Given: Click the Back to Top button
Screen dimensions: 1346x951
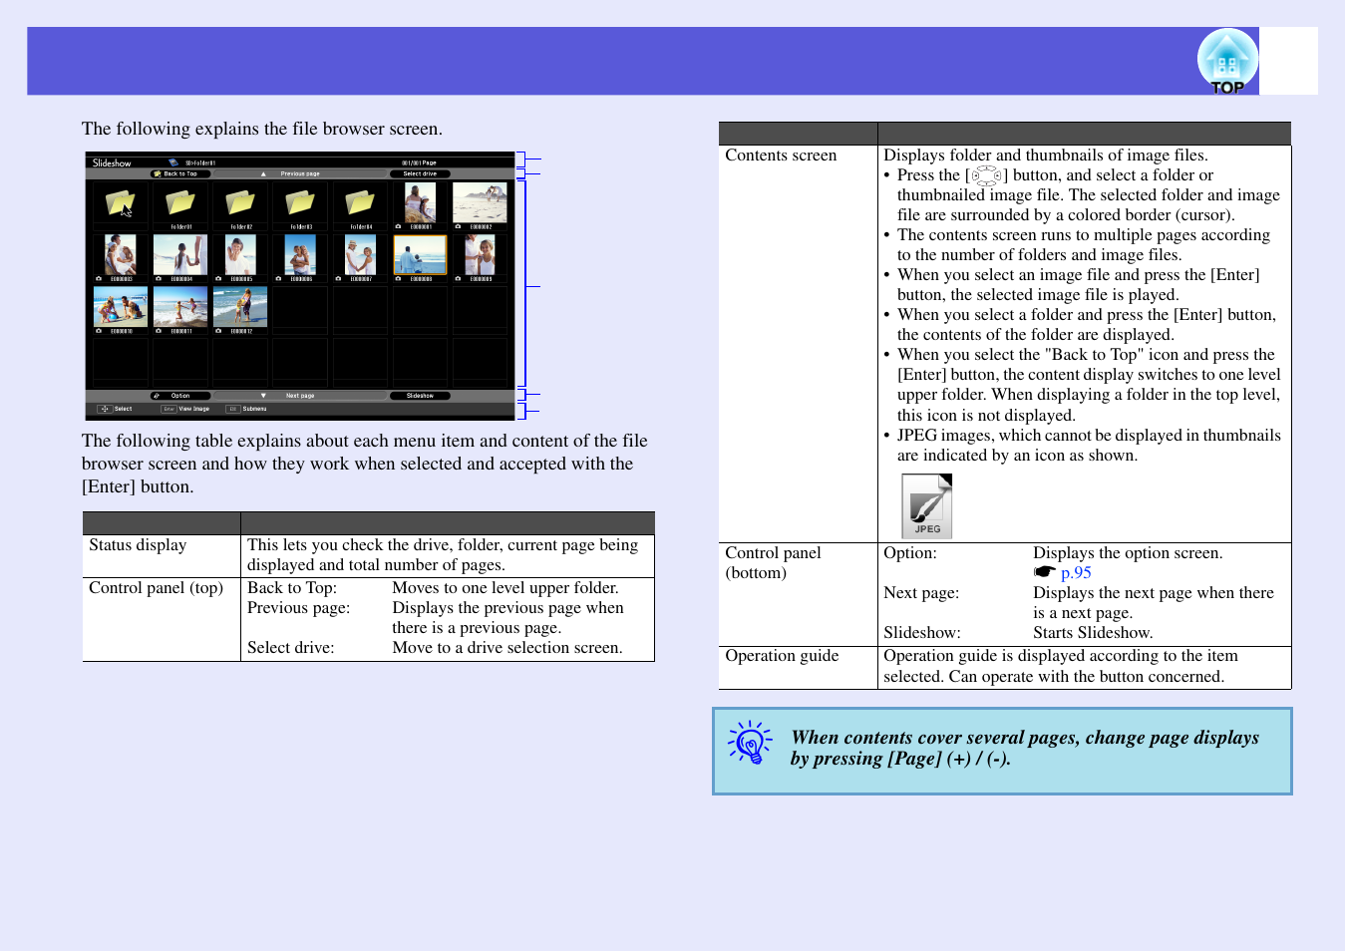Looking at the screenshot, I should pyautogui.click(x=180, y=173).
